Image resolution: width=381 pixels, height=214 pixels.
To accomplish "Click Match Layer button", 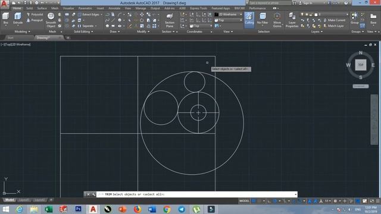I will tap(333, 26).
